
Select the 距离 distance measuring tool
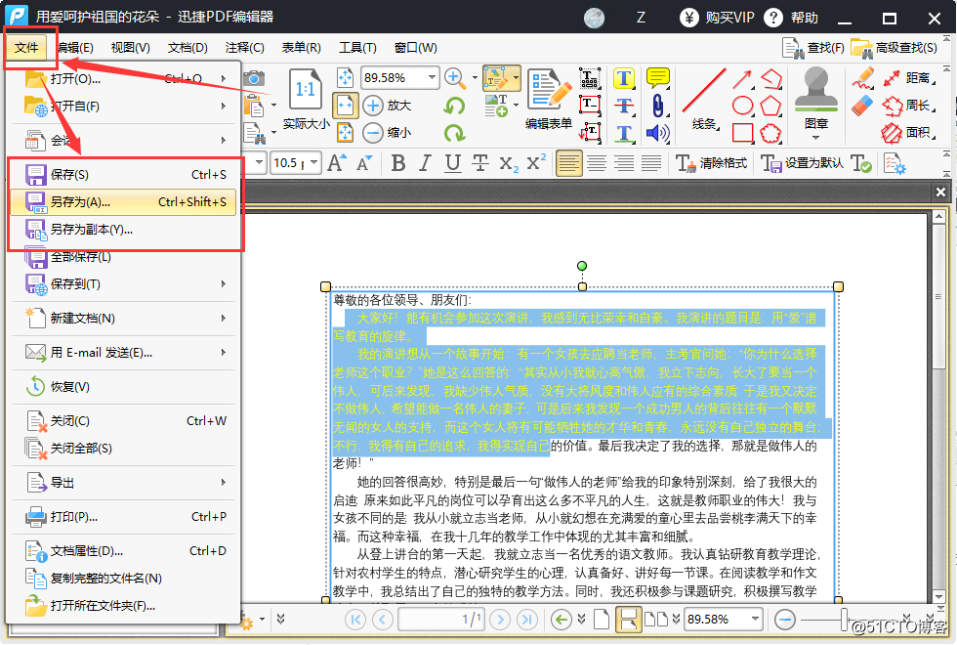click(x=908, y=78)
